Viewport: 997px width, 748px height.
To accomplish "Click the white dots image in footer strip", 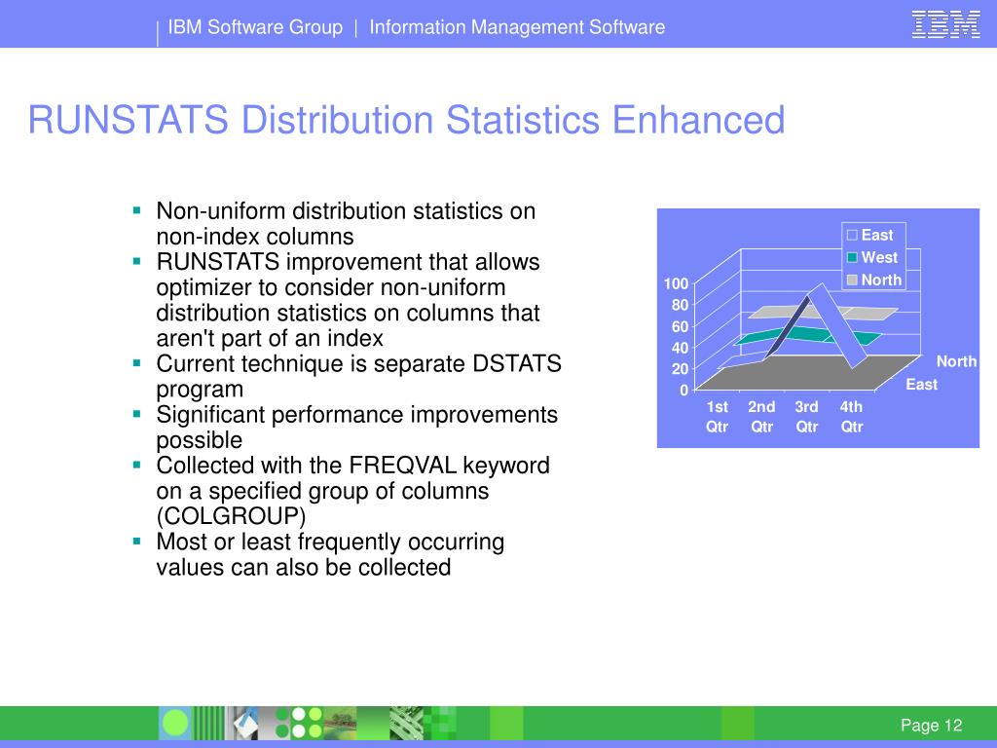I will (x=306, y=724).
